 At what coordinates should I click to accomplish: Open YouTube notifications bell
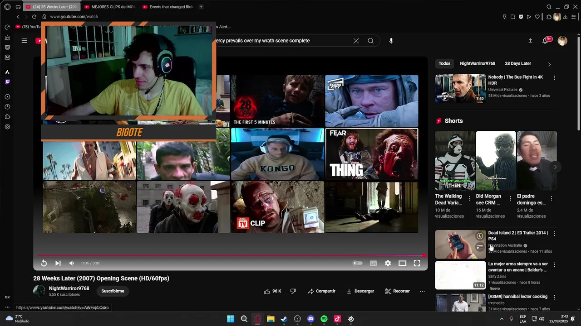546,41
